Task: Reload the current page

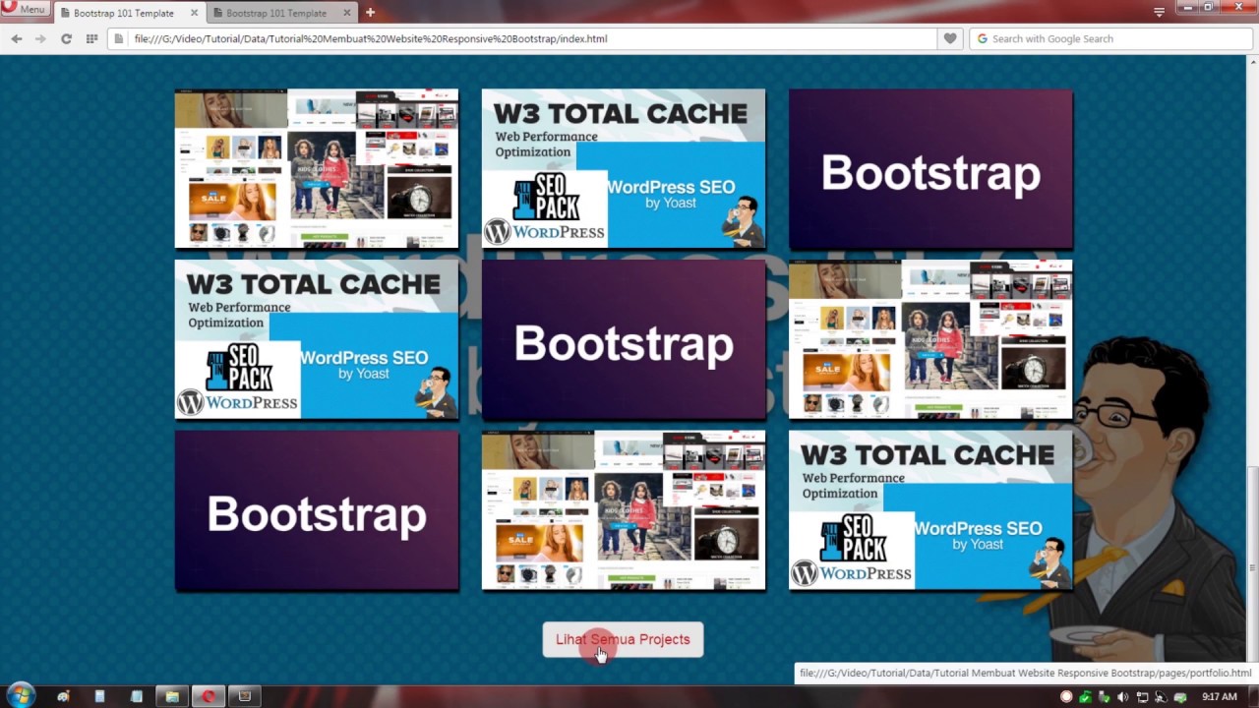Action: pyautogui.click(x=66, y=39)
